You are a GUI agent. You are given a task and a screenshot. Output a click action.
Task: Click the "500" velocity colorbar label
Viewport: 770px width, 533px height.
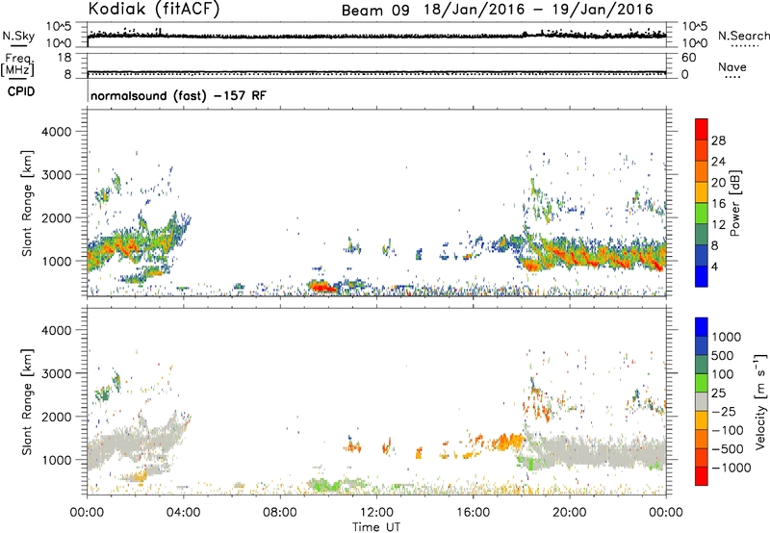[721, 356]
